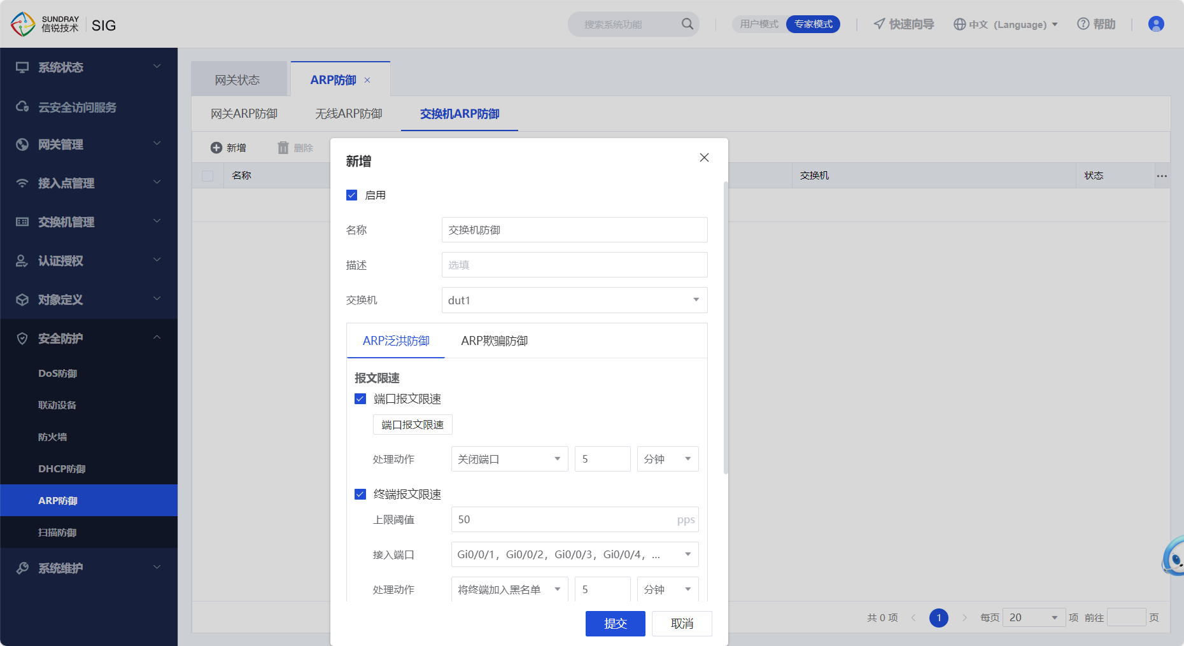Click the authentication user icon

coord(22,261)
